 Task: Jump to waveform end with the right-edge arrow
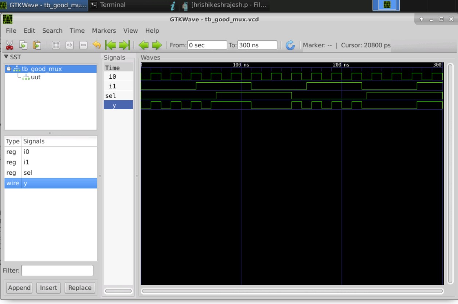124,45
